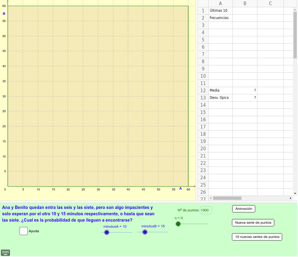This screenshot has width=298, height=257.
Task: Click Nueva serie de puntos button
Action: click(253, 223)
